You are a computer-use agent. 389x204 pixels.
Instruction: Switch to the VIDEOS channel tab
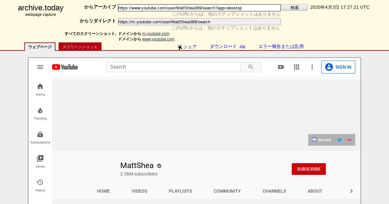(139, 191)
